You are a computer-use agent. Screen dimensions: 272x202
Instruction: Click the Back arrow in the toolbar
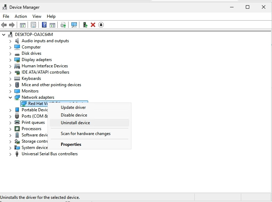click(x=4, y=25)
